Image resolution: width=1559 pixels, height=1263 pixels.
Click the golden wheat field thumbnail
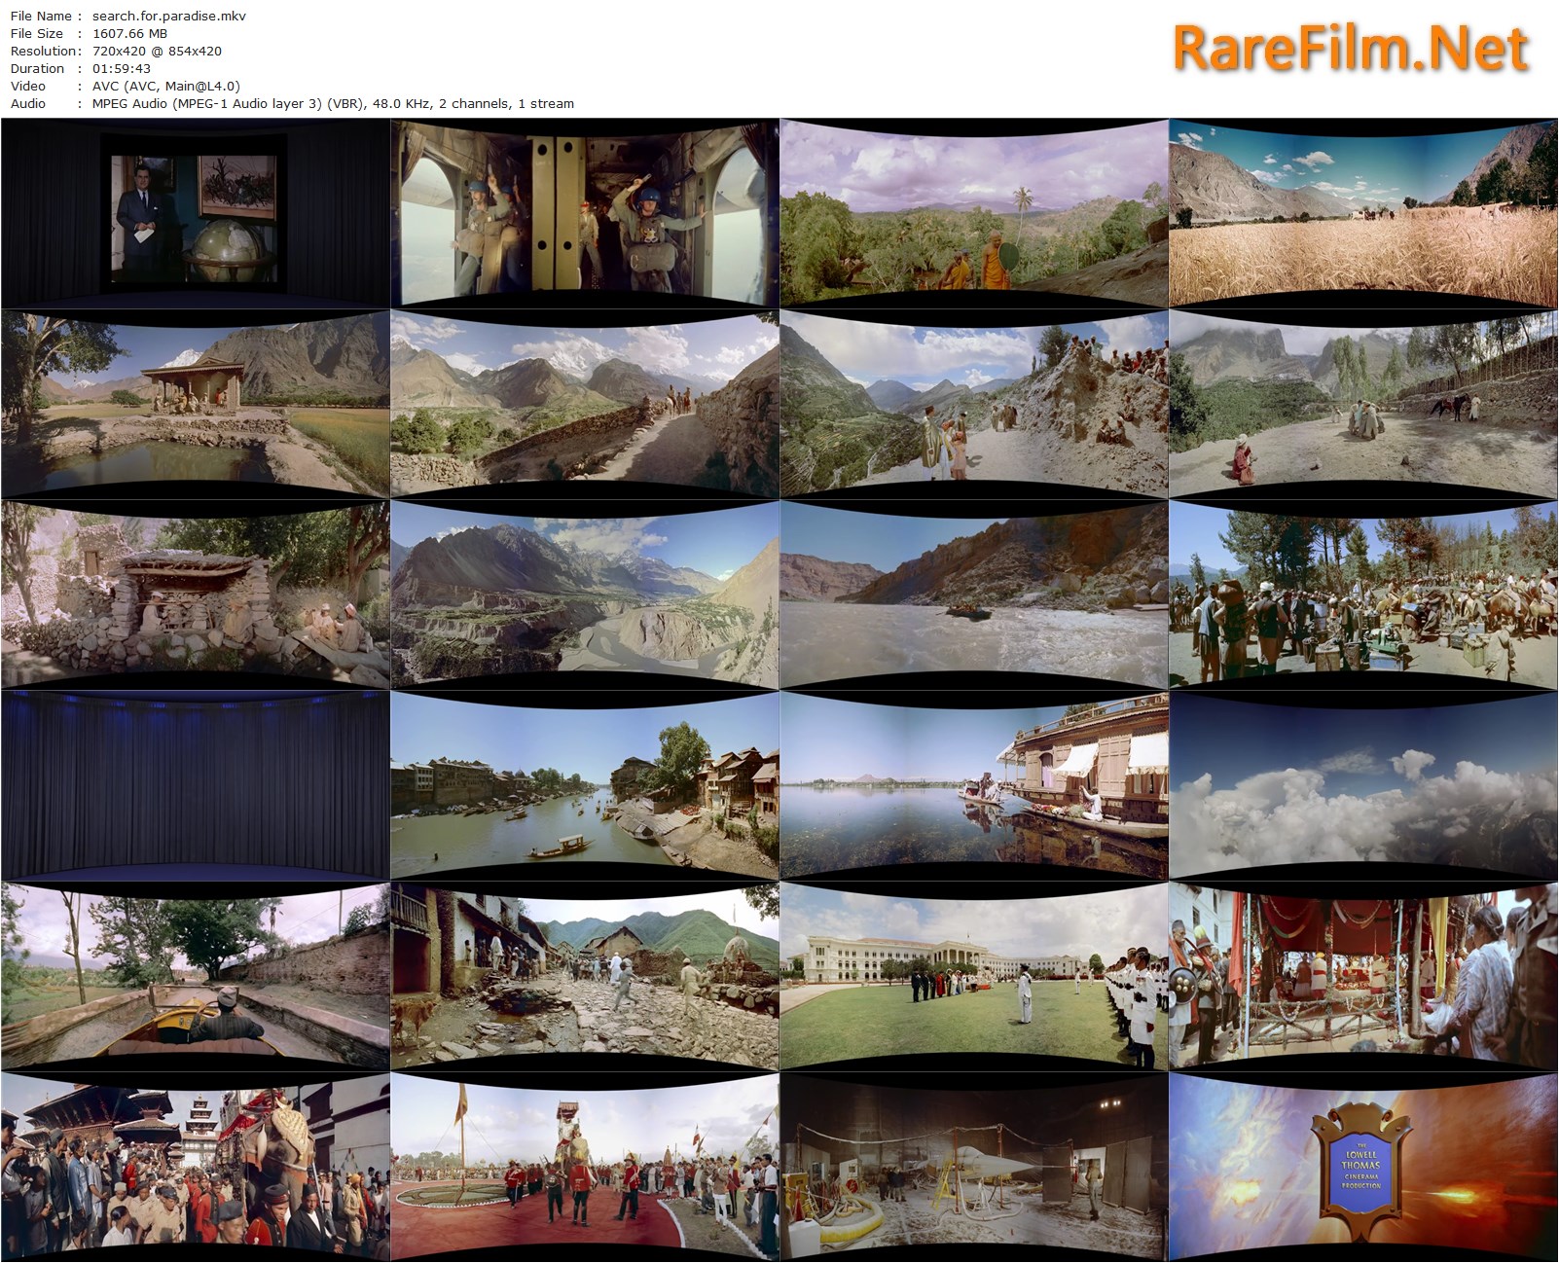[1362, 213]
